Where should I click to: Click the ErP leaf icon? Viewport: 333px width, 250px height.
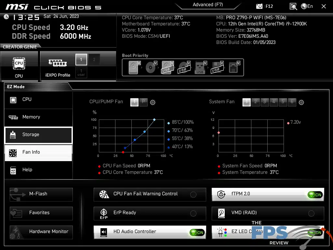point(104,214)
